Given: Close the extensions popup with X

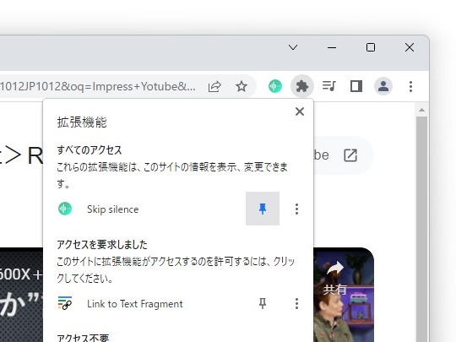Looking at the screenshot, I should click(x=300, y=111).
